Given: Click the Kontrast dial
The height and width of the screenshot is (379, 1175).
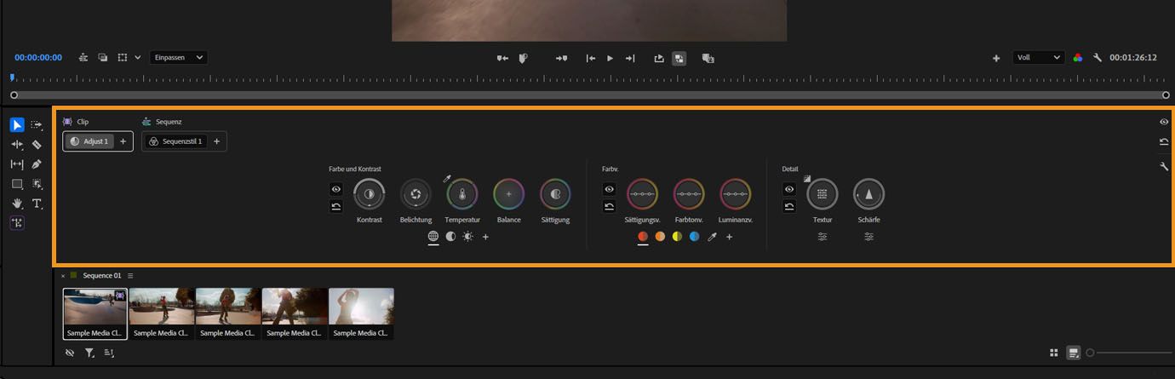Looking at the screenshot, I should pos(370,194).
